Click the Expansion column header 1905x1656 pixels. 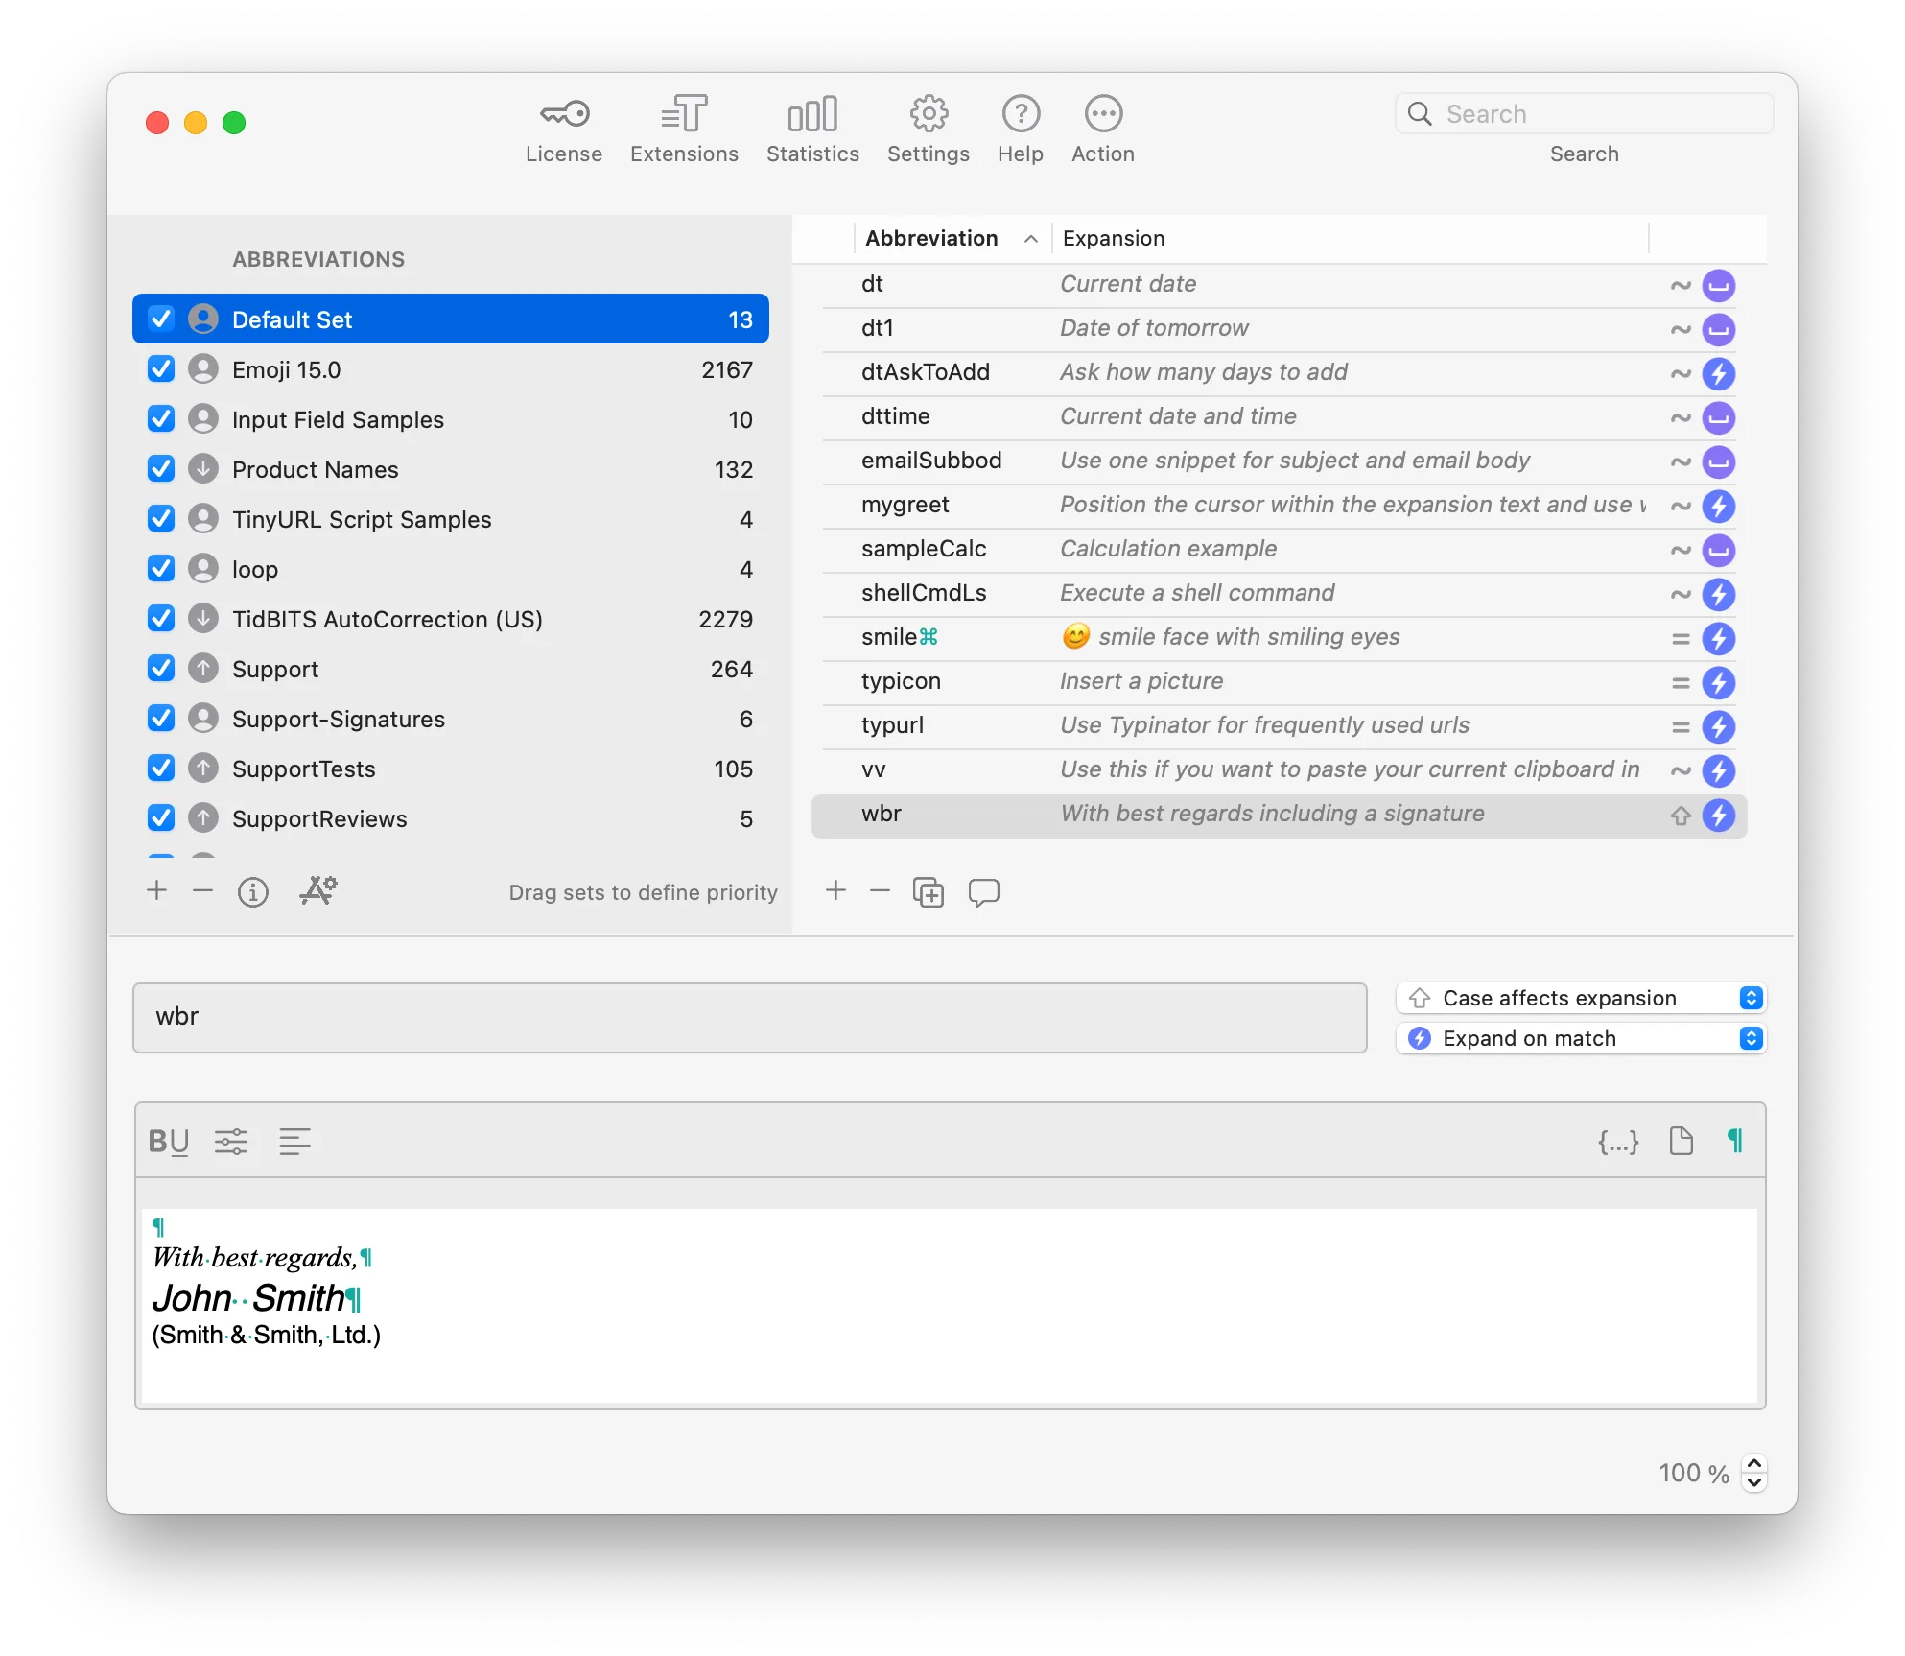[x=1113, y=238]
